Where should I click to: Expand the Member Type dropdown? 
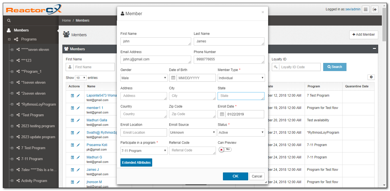(241, 78)
